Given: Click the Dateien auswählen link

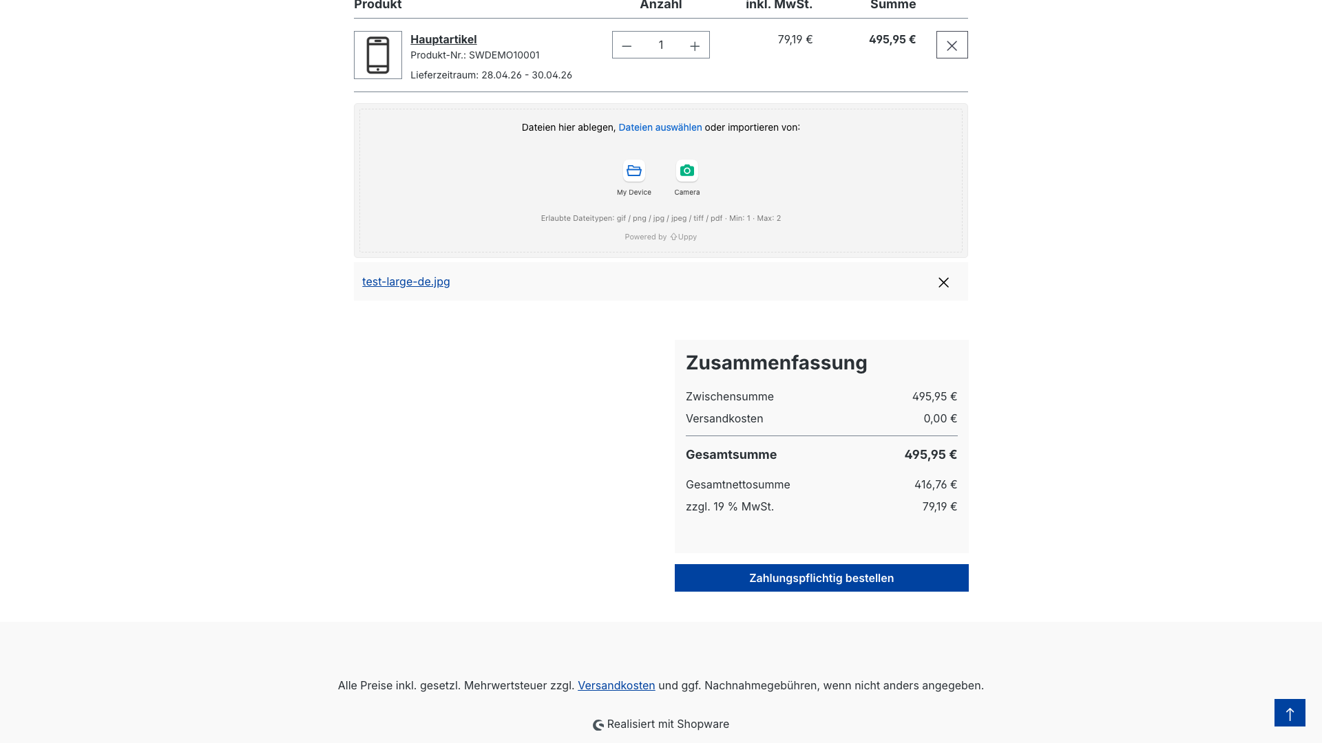Looking at the screenshot, I should pyautogui.click(x=660, y=127).
